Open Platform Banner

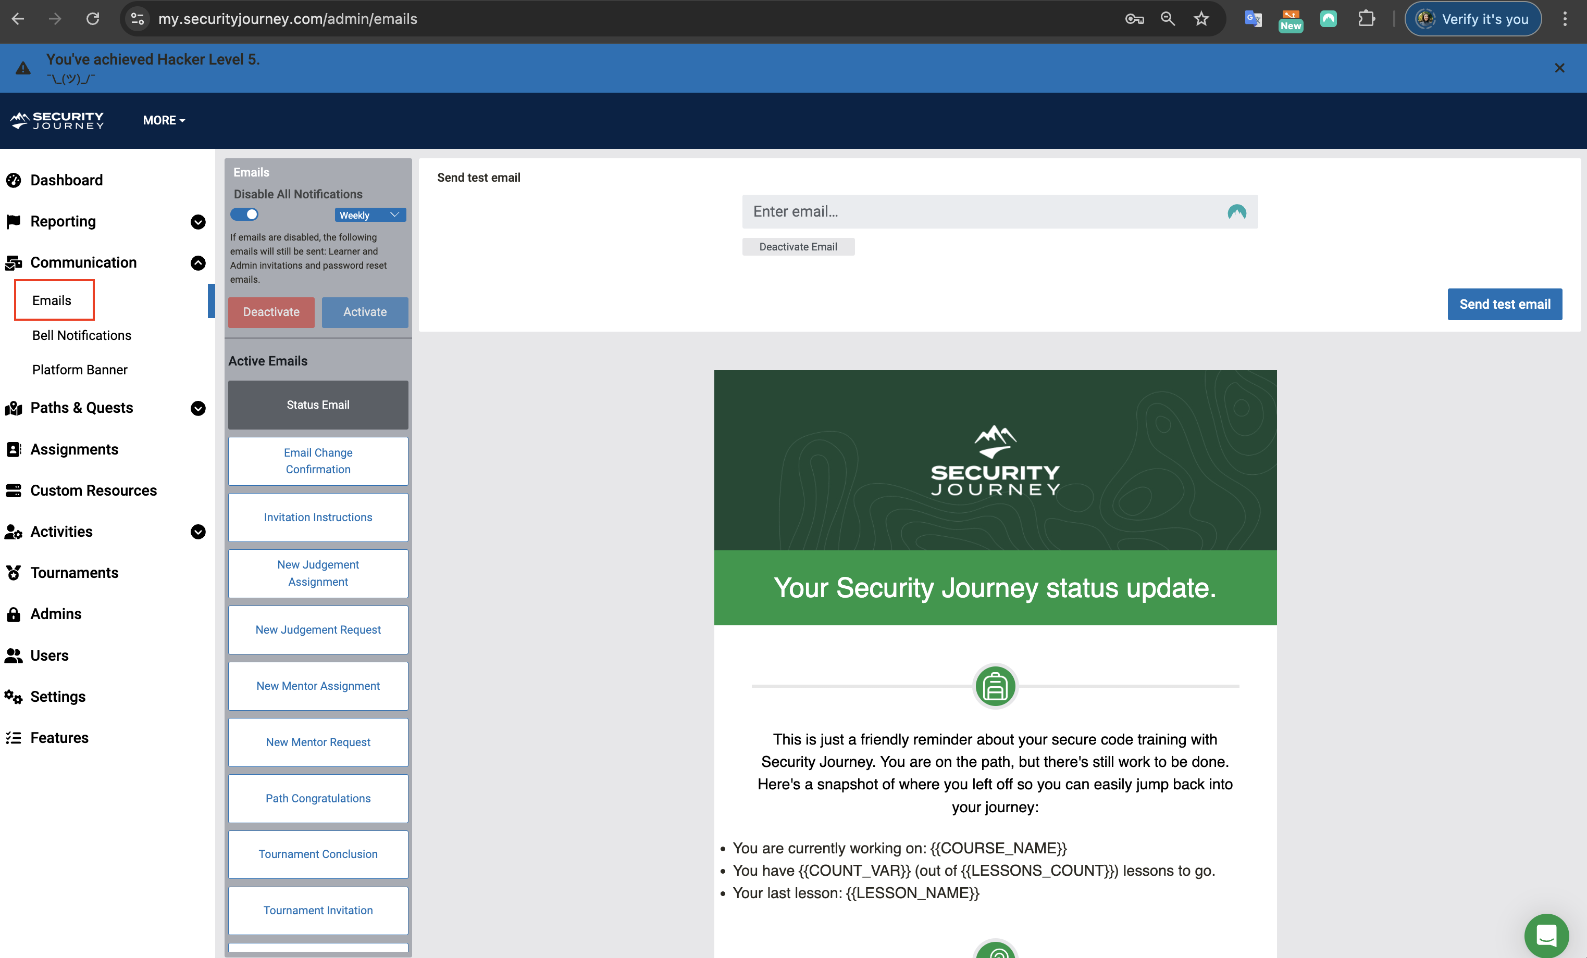[80, 370]
